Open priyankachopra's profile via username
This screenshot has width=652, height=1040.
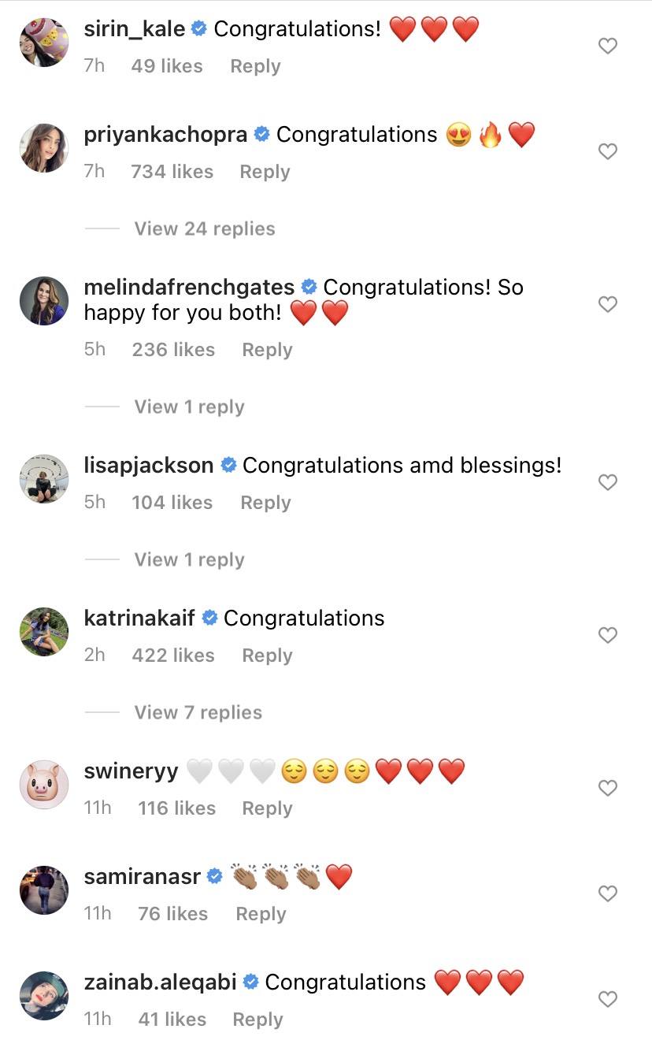pyautogui.click(x=165, y=135)
